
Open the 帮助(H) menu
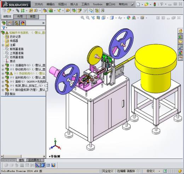coord(123,4)
